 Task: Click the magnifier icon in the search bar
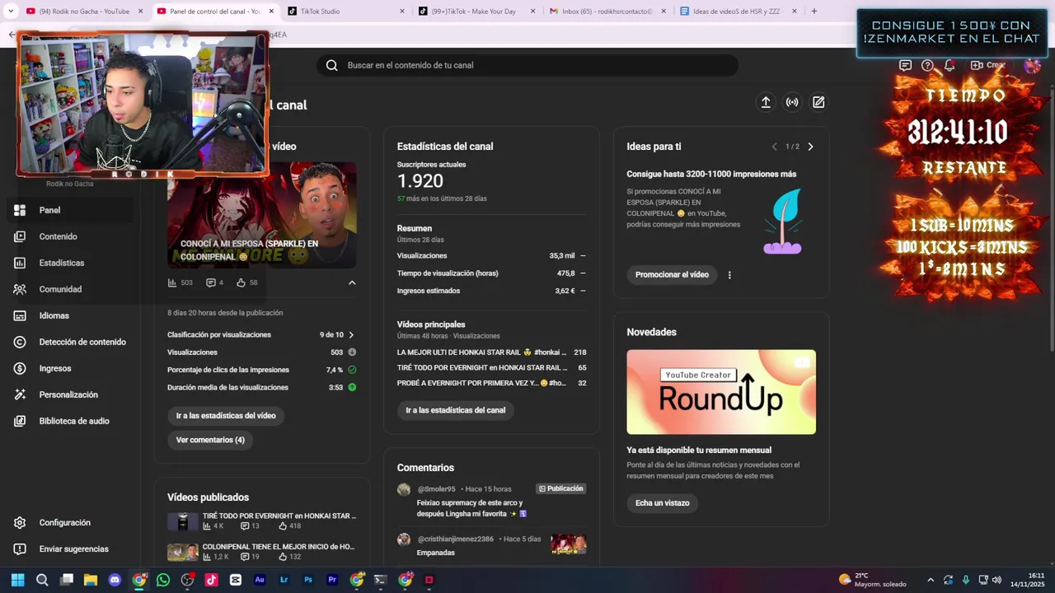(331, 65)
